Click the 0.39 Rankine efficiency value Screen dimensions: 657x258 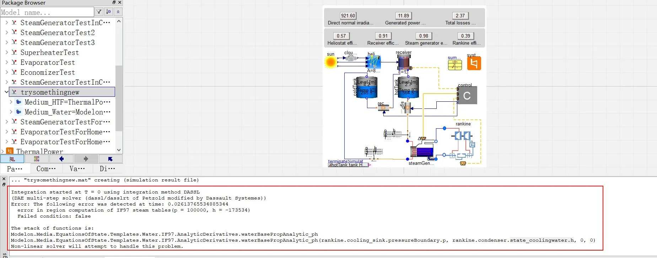465,36
